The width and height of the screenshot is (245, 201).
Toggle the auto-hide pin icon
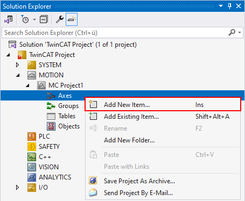tap(229, 6)
